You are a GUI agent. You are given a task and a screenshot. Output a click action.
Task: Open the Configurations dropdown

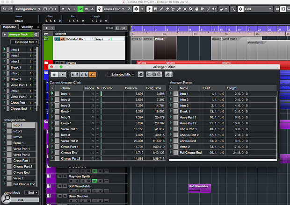28,9
